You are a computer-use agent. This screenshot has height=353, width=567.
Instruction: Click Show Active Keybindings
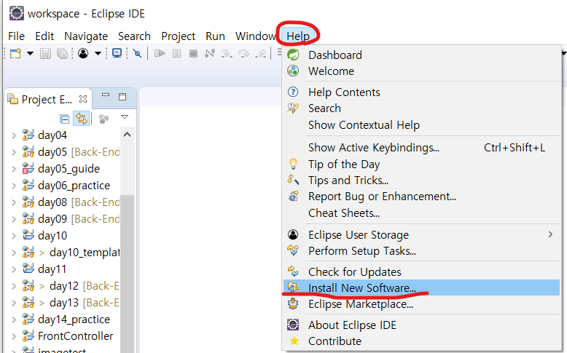point(421,148)
